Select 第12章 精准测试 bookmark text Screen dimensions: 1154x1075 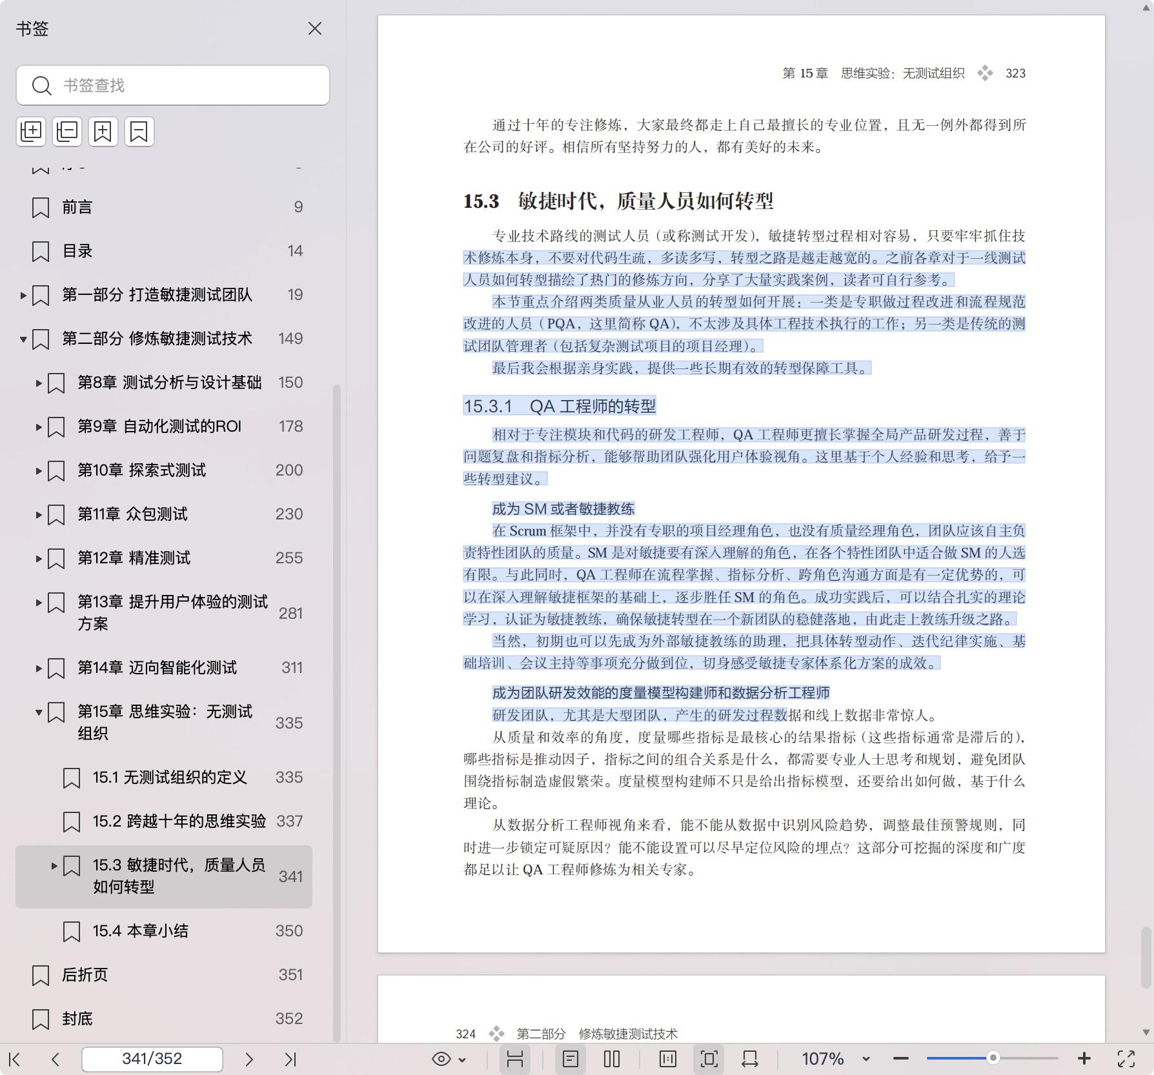click(134, 558)
